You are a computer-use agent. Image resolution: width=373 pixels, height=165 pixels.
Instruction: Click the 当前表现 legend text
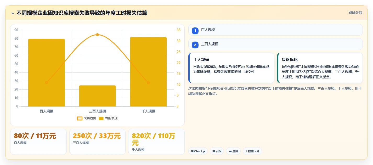click(x=111, y=118)
